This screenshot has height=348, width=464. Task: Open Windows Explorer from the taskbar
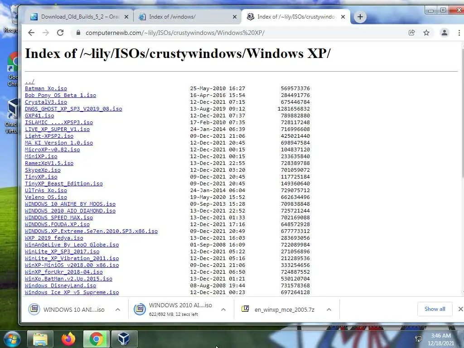pos(40,339)
